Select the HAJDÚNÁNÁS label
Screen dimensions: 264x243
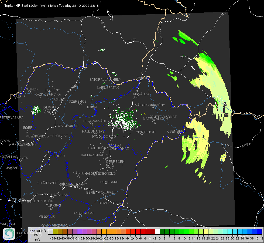93,131
